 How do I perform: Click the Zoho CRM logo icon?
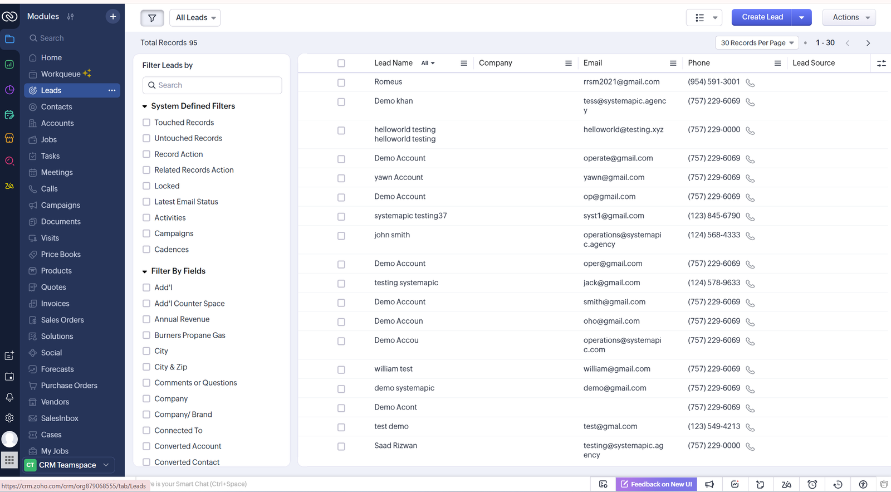[9, 17]
